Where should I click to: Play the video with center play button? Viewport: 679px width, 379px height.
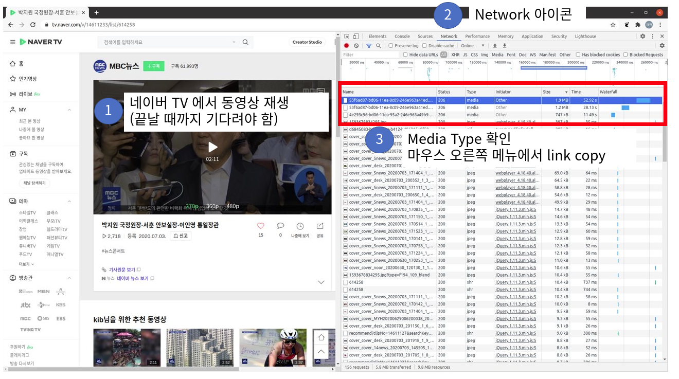coord(212,148)
